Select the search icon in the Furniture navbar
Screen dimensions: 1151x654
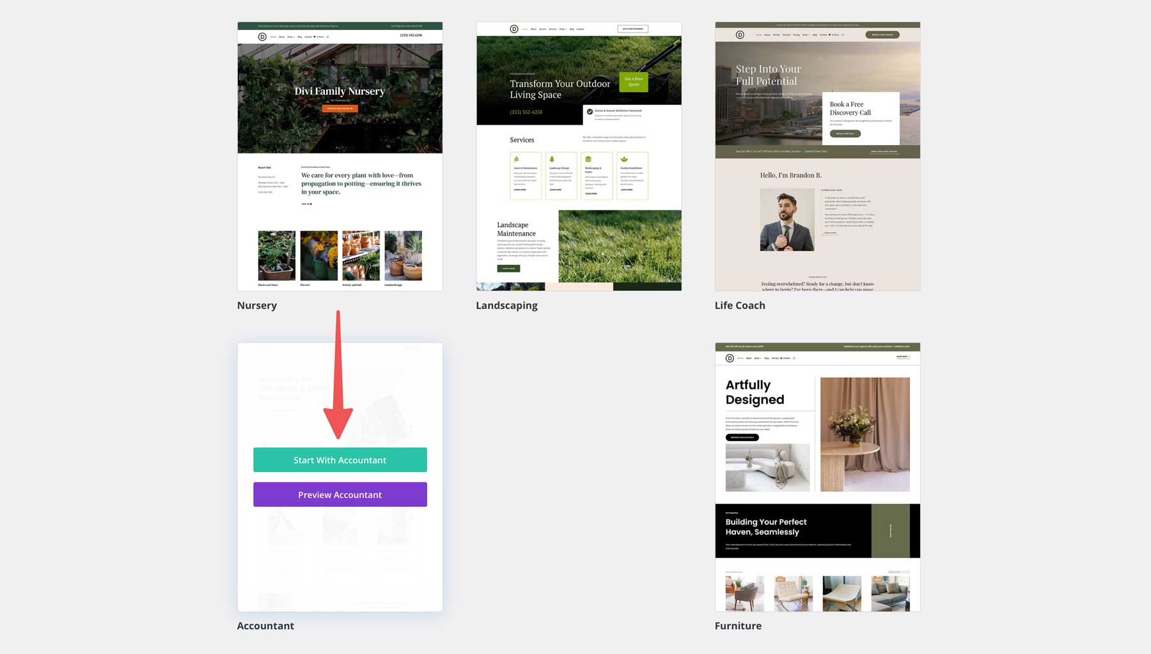[x=794, y=358]
